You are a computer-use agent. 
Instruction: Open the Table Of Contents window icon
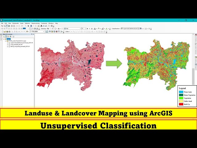[x=50, y=31]
